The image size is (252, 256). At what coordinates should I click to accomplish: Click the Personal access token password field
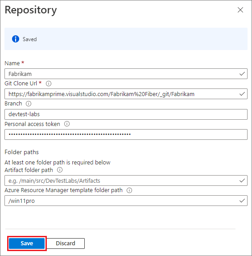126,134
